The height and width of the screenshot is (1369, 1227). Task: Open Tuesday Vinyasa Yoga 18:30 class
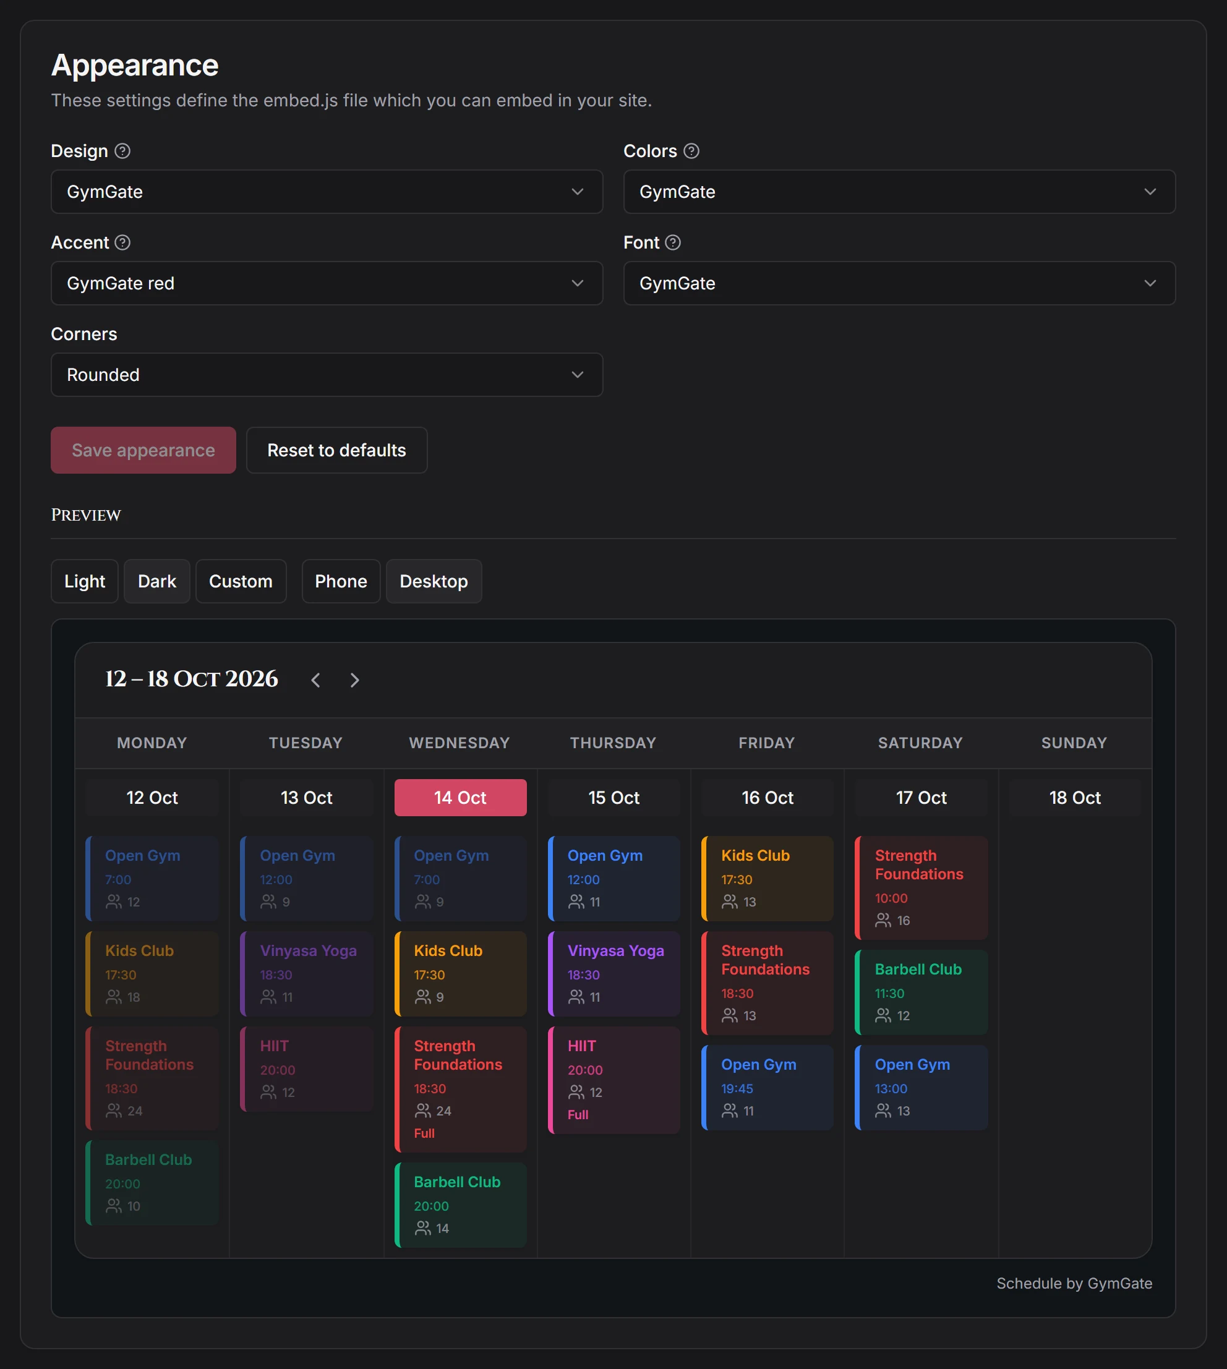[307, 973]
